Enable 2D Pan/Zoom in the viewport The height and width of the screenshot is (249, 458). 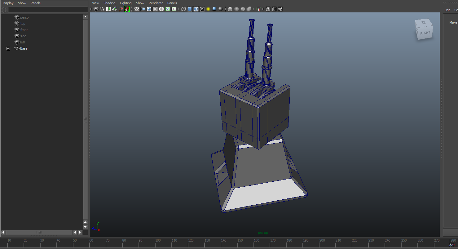(121, 9)
